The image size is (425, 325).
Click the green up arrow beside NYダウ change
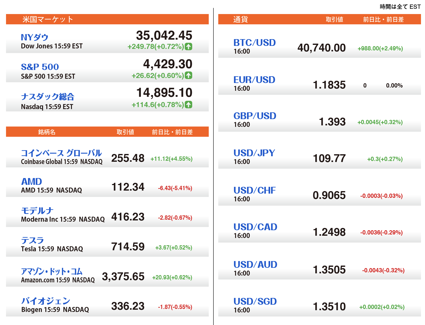click(x=188, y=47)
